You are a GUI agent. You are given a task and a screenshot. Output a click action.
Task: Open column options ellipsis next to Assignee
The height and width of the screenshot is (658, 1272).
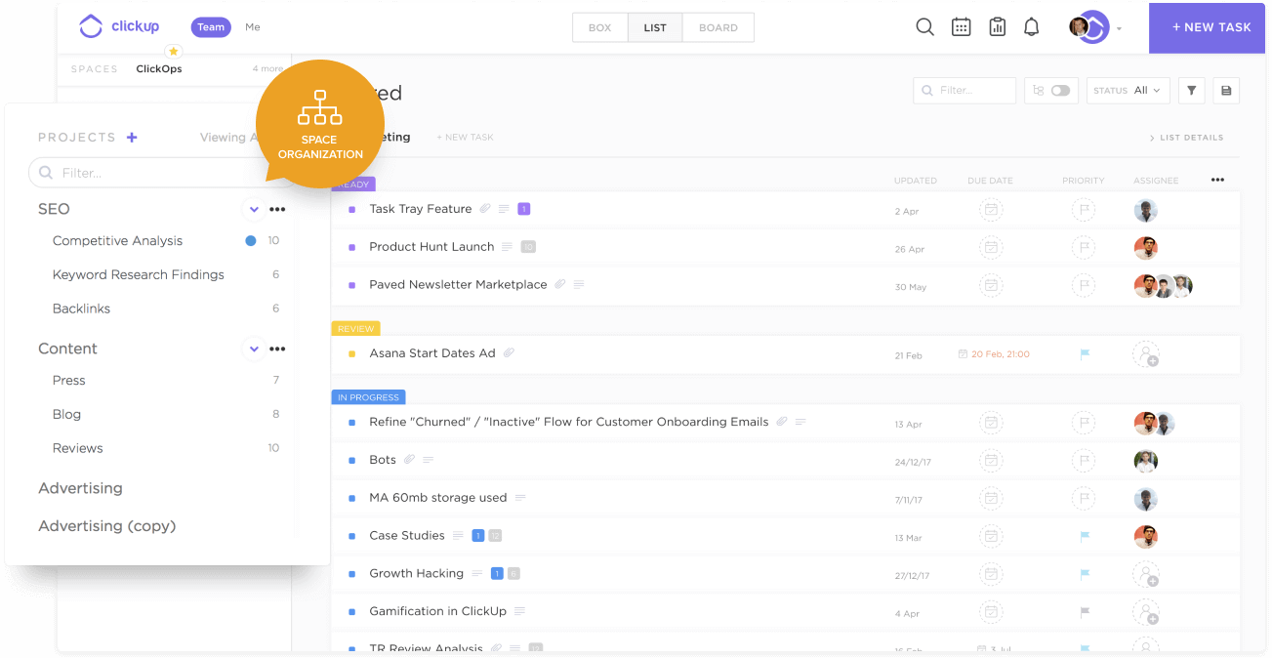pos(1217,180)
